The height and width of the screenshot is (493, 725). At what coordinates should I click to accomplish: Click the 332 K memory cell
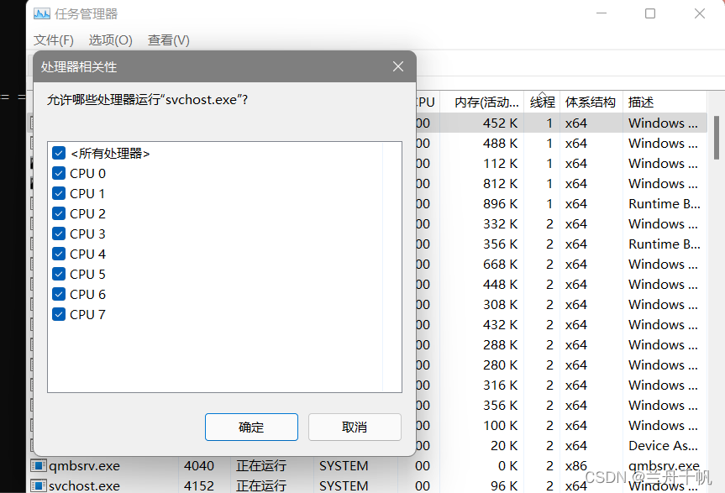tap(501, 223)
